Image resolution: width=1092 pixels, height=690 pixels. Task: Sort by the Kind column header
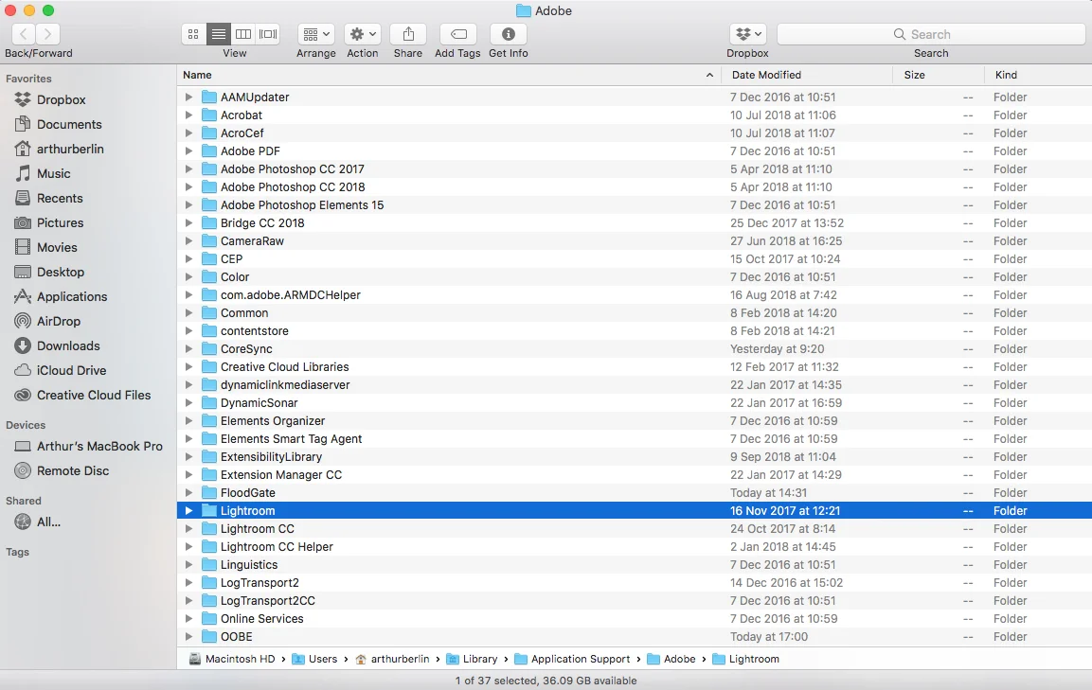(1038, 75)
